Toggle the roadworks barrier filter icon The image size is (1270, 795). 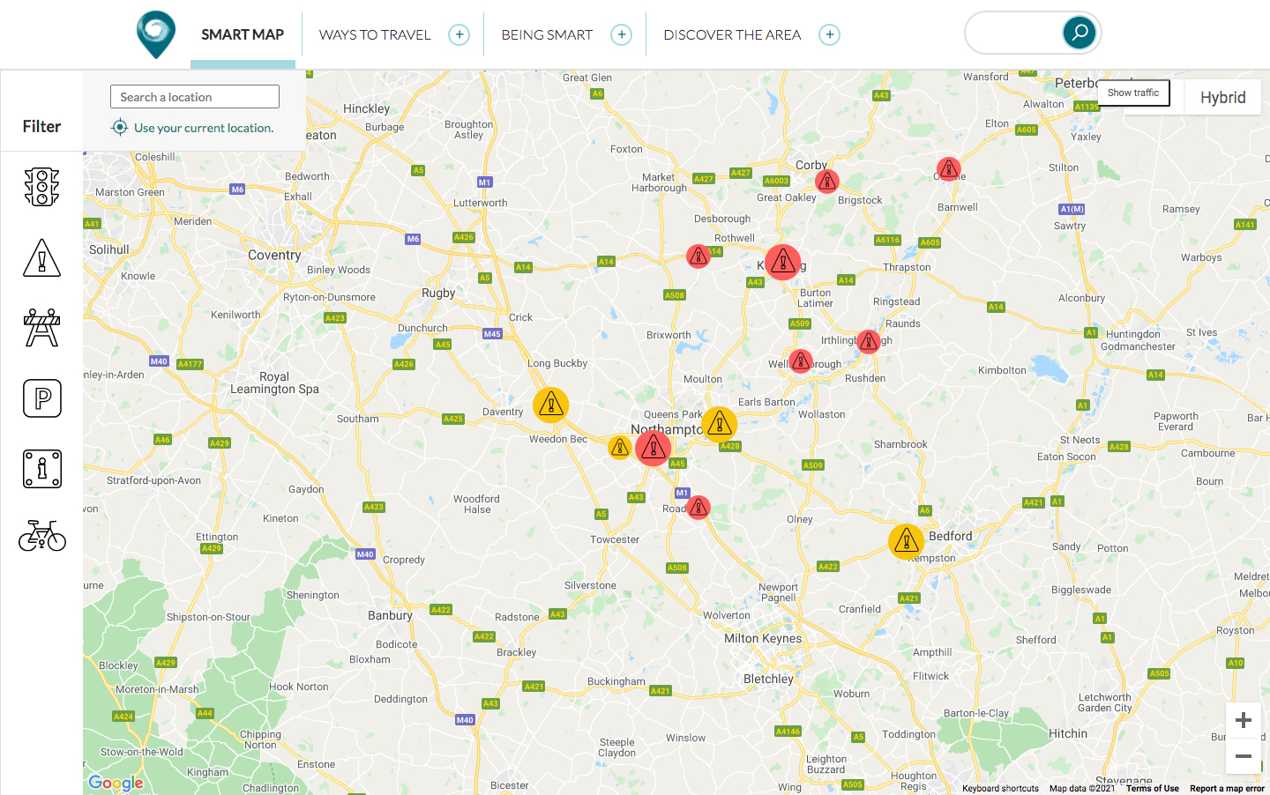(x=41, y=328)
